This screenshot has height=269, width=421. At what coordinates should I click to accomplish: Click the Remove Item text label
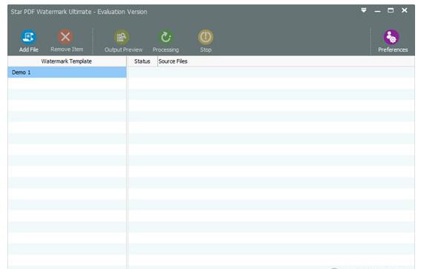click(x=67, y=50)
